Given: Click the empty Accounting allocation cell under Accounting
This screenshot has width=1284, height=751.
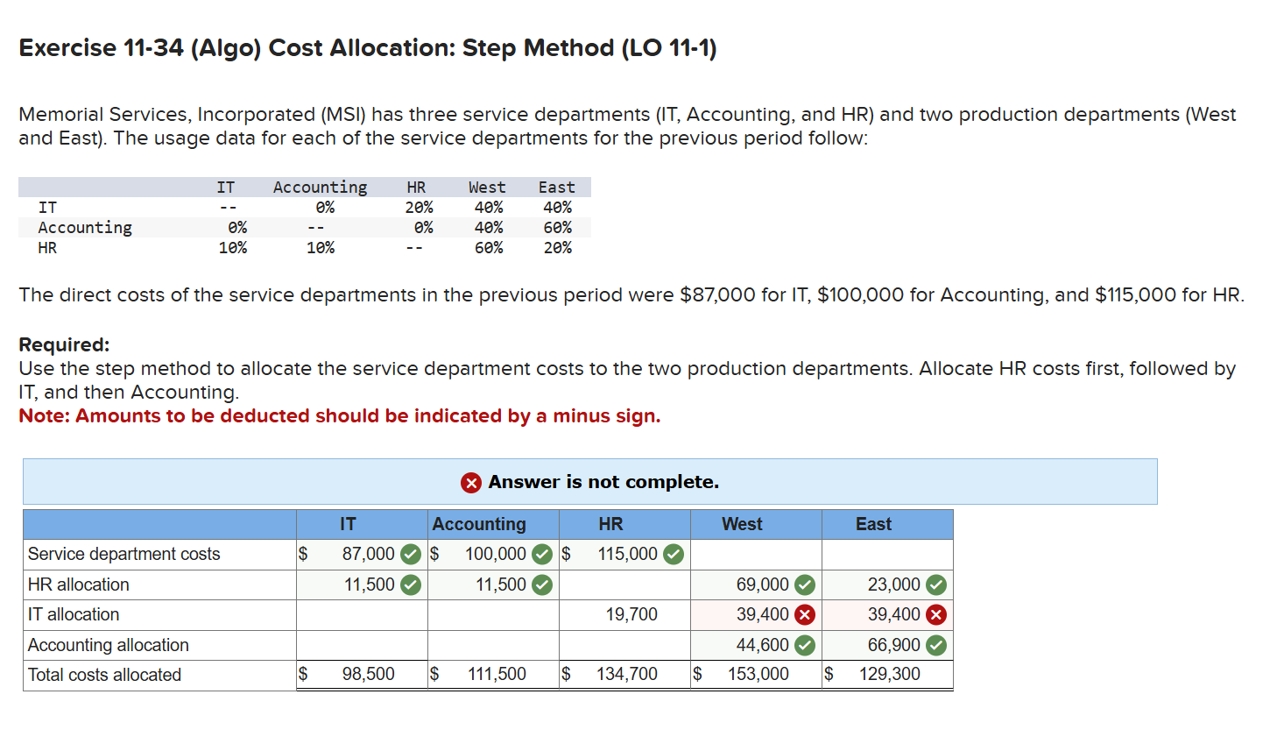Looking at the screenshot, I should (x=492, y=645).
